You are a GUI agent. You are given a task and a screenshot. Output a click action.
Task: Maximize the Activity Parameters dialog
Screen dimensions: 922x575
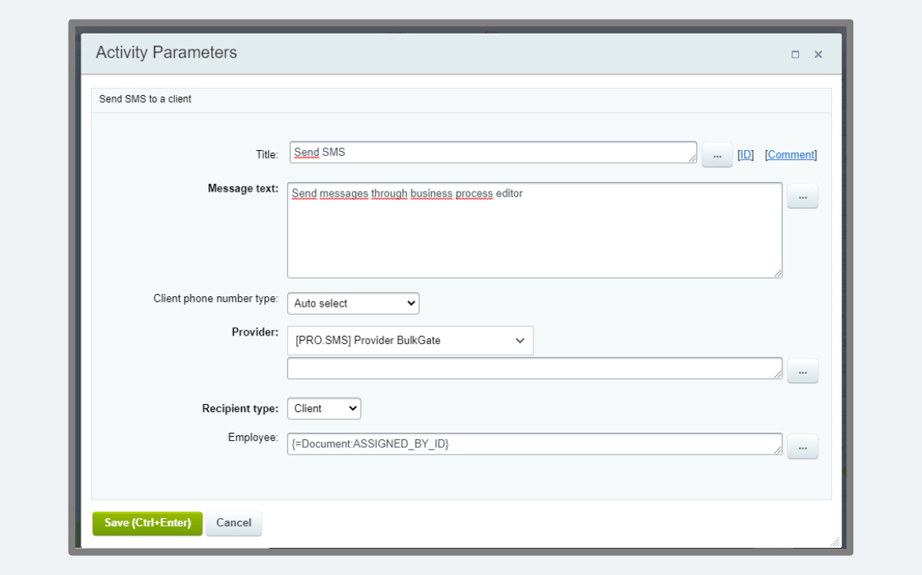coord(795,55)
